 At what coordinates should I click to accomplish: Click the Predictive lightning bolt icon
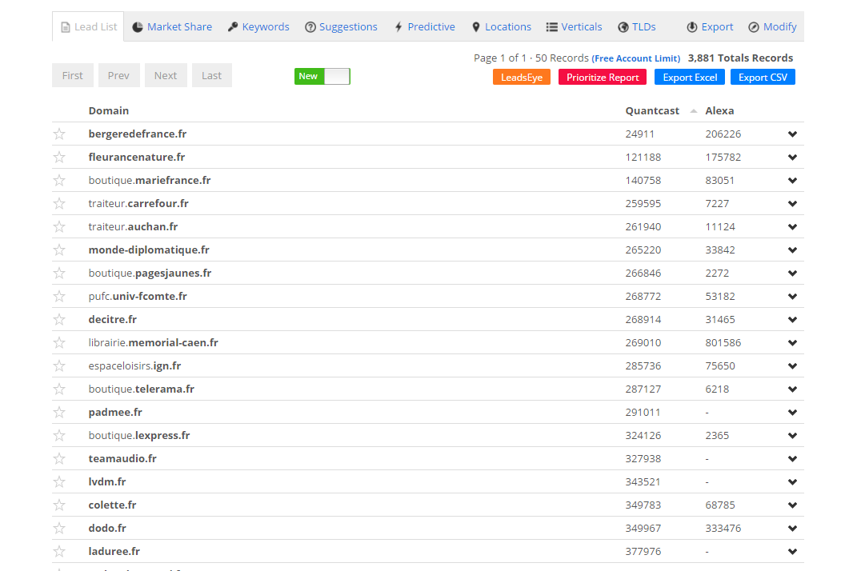[398, 27]
